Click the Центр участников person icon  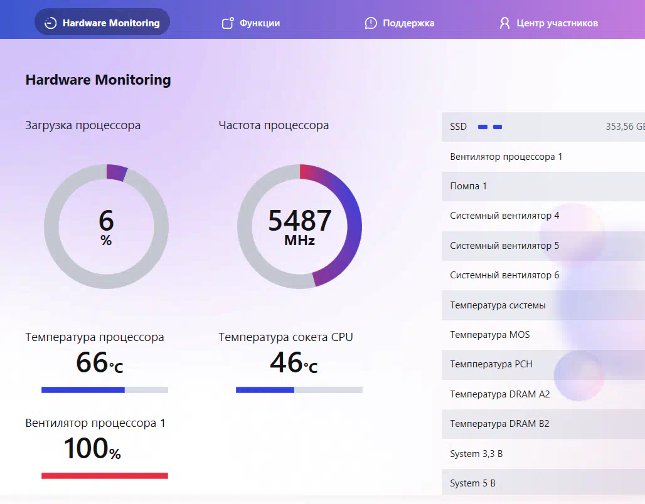[504, 23]
